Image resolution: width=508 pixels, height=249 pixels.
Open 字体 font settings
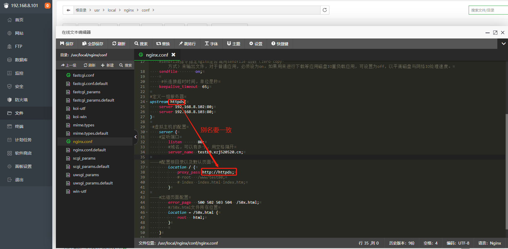pos(211,44)
